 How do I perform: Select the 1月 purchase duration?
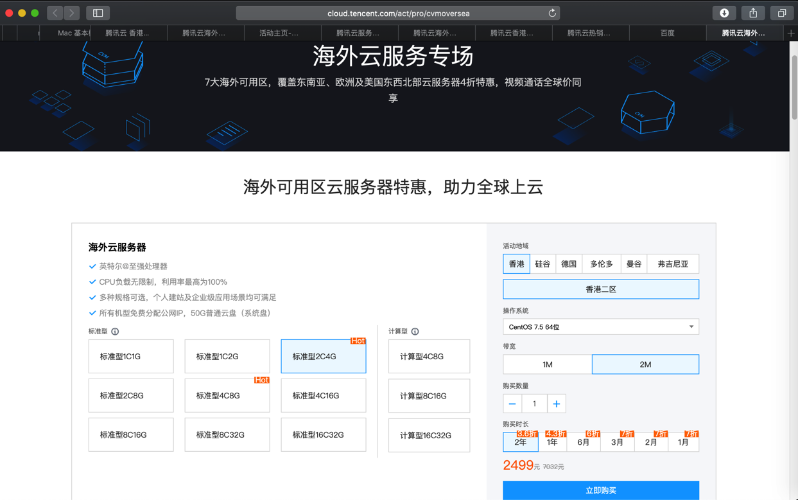click(683, 442)
